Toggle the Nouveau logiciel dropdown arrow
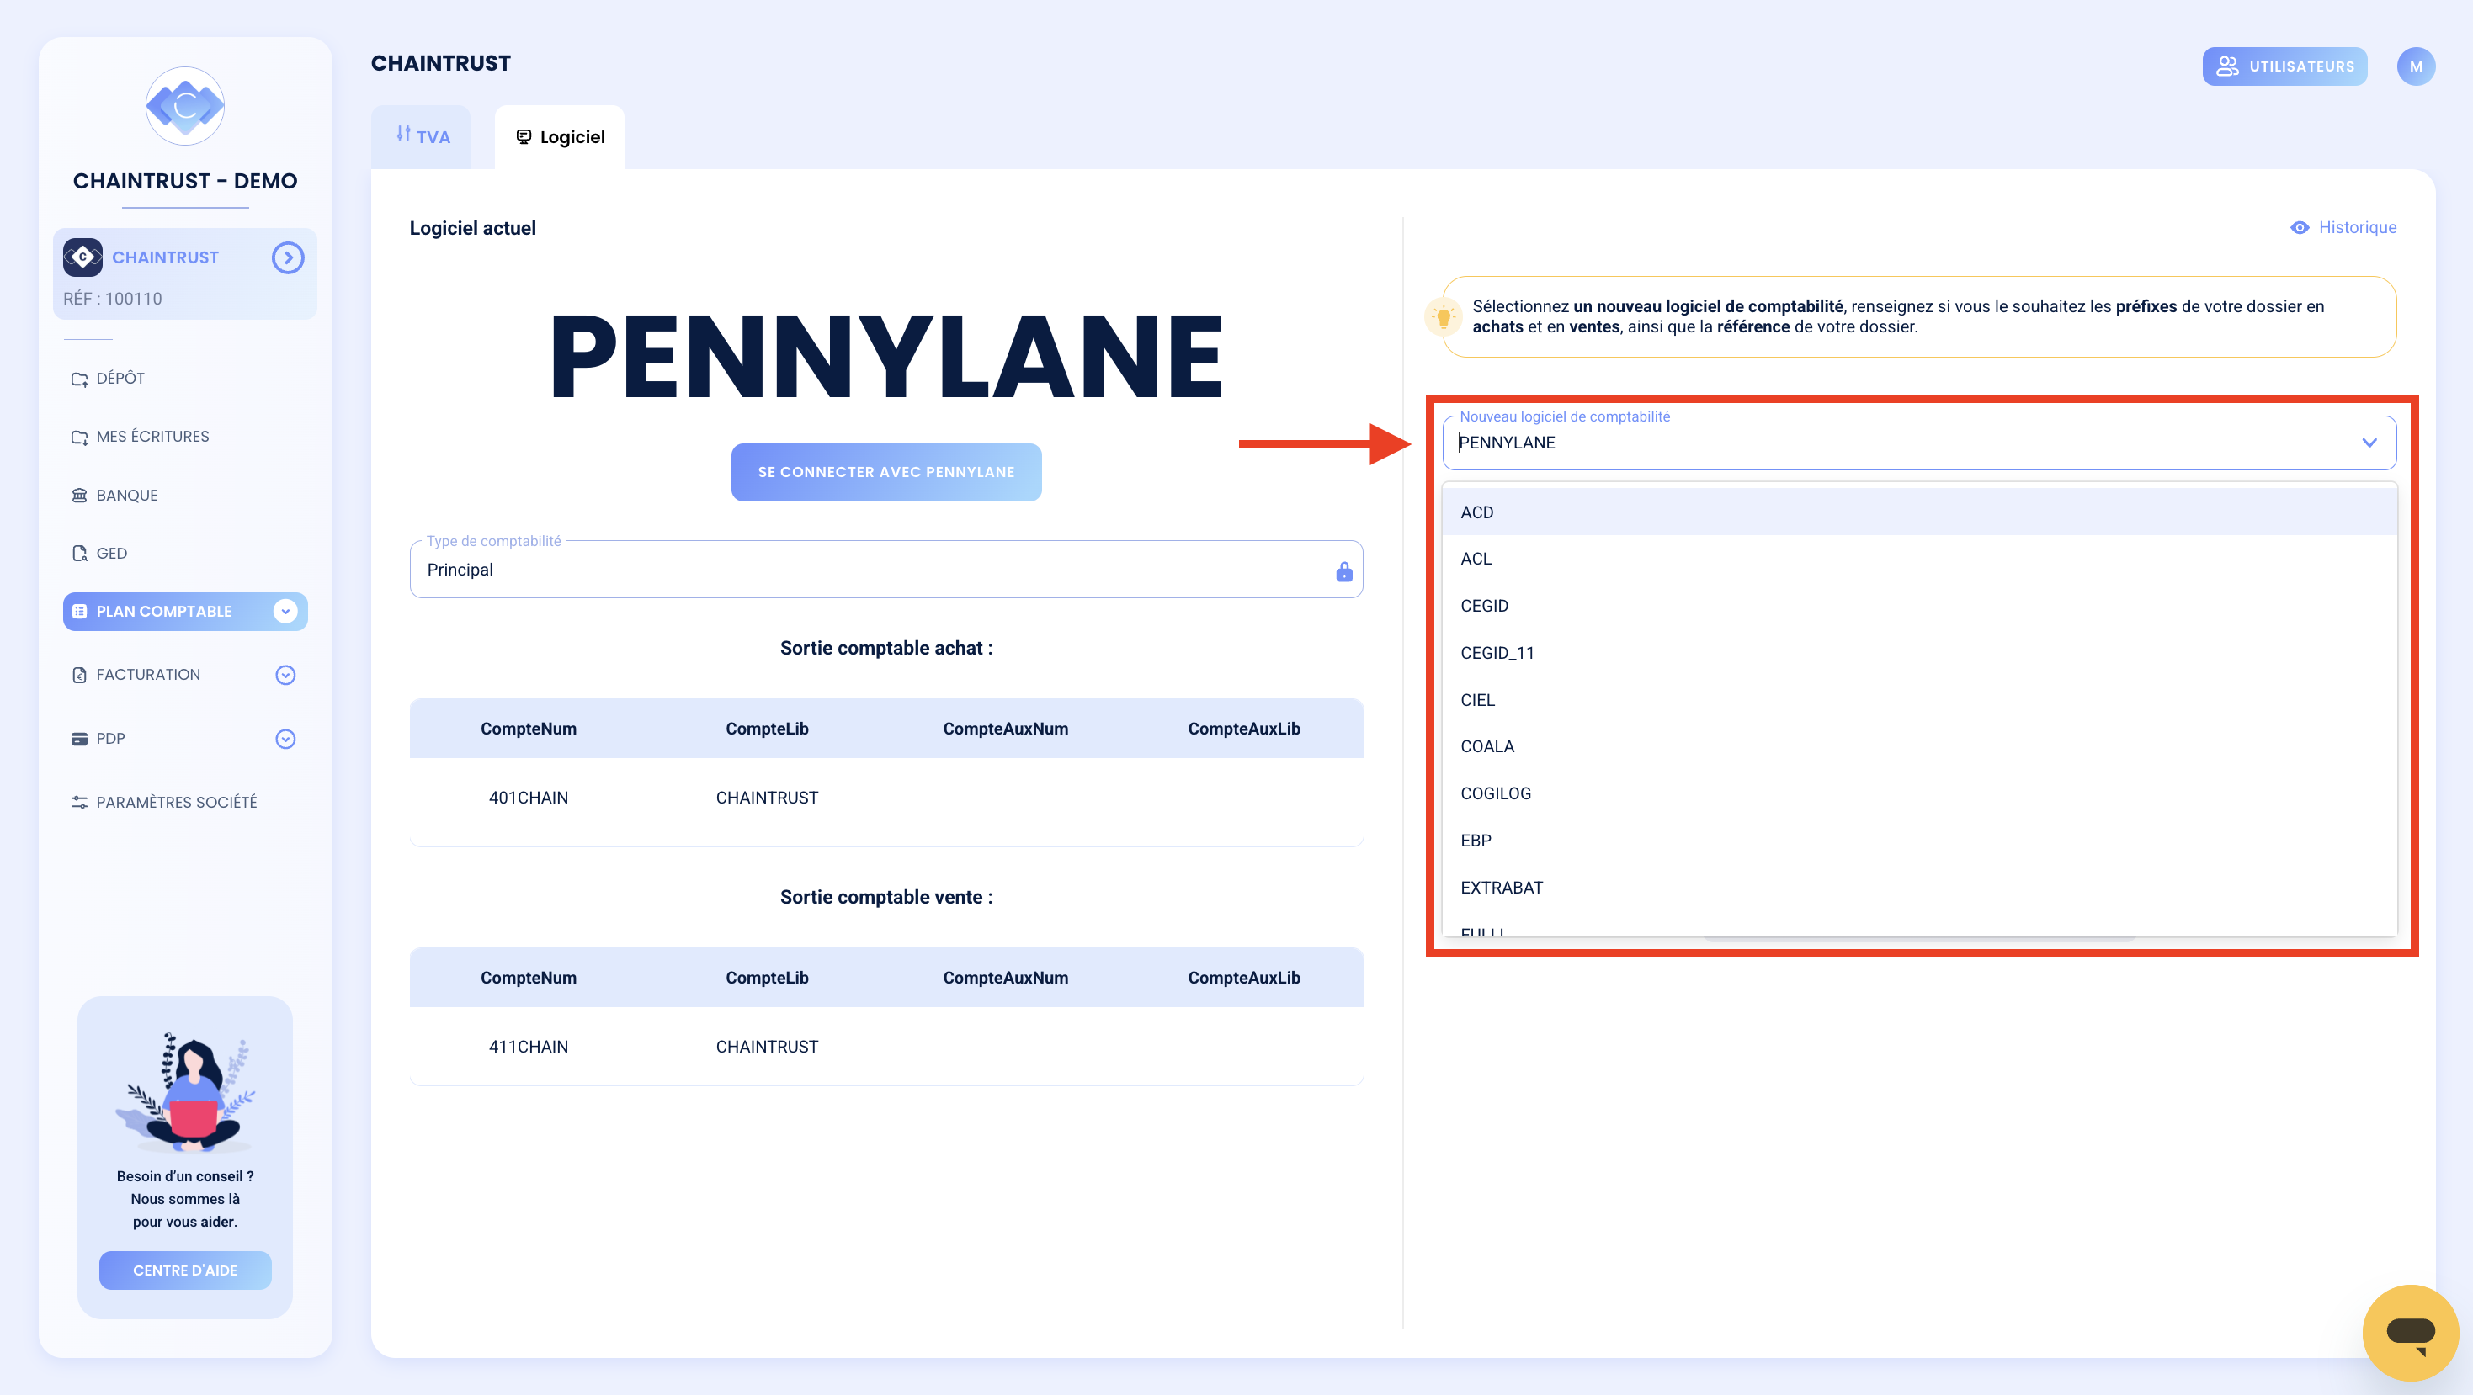 (2369, 443)
